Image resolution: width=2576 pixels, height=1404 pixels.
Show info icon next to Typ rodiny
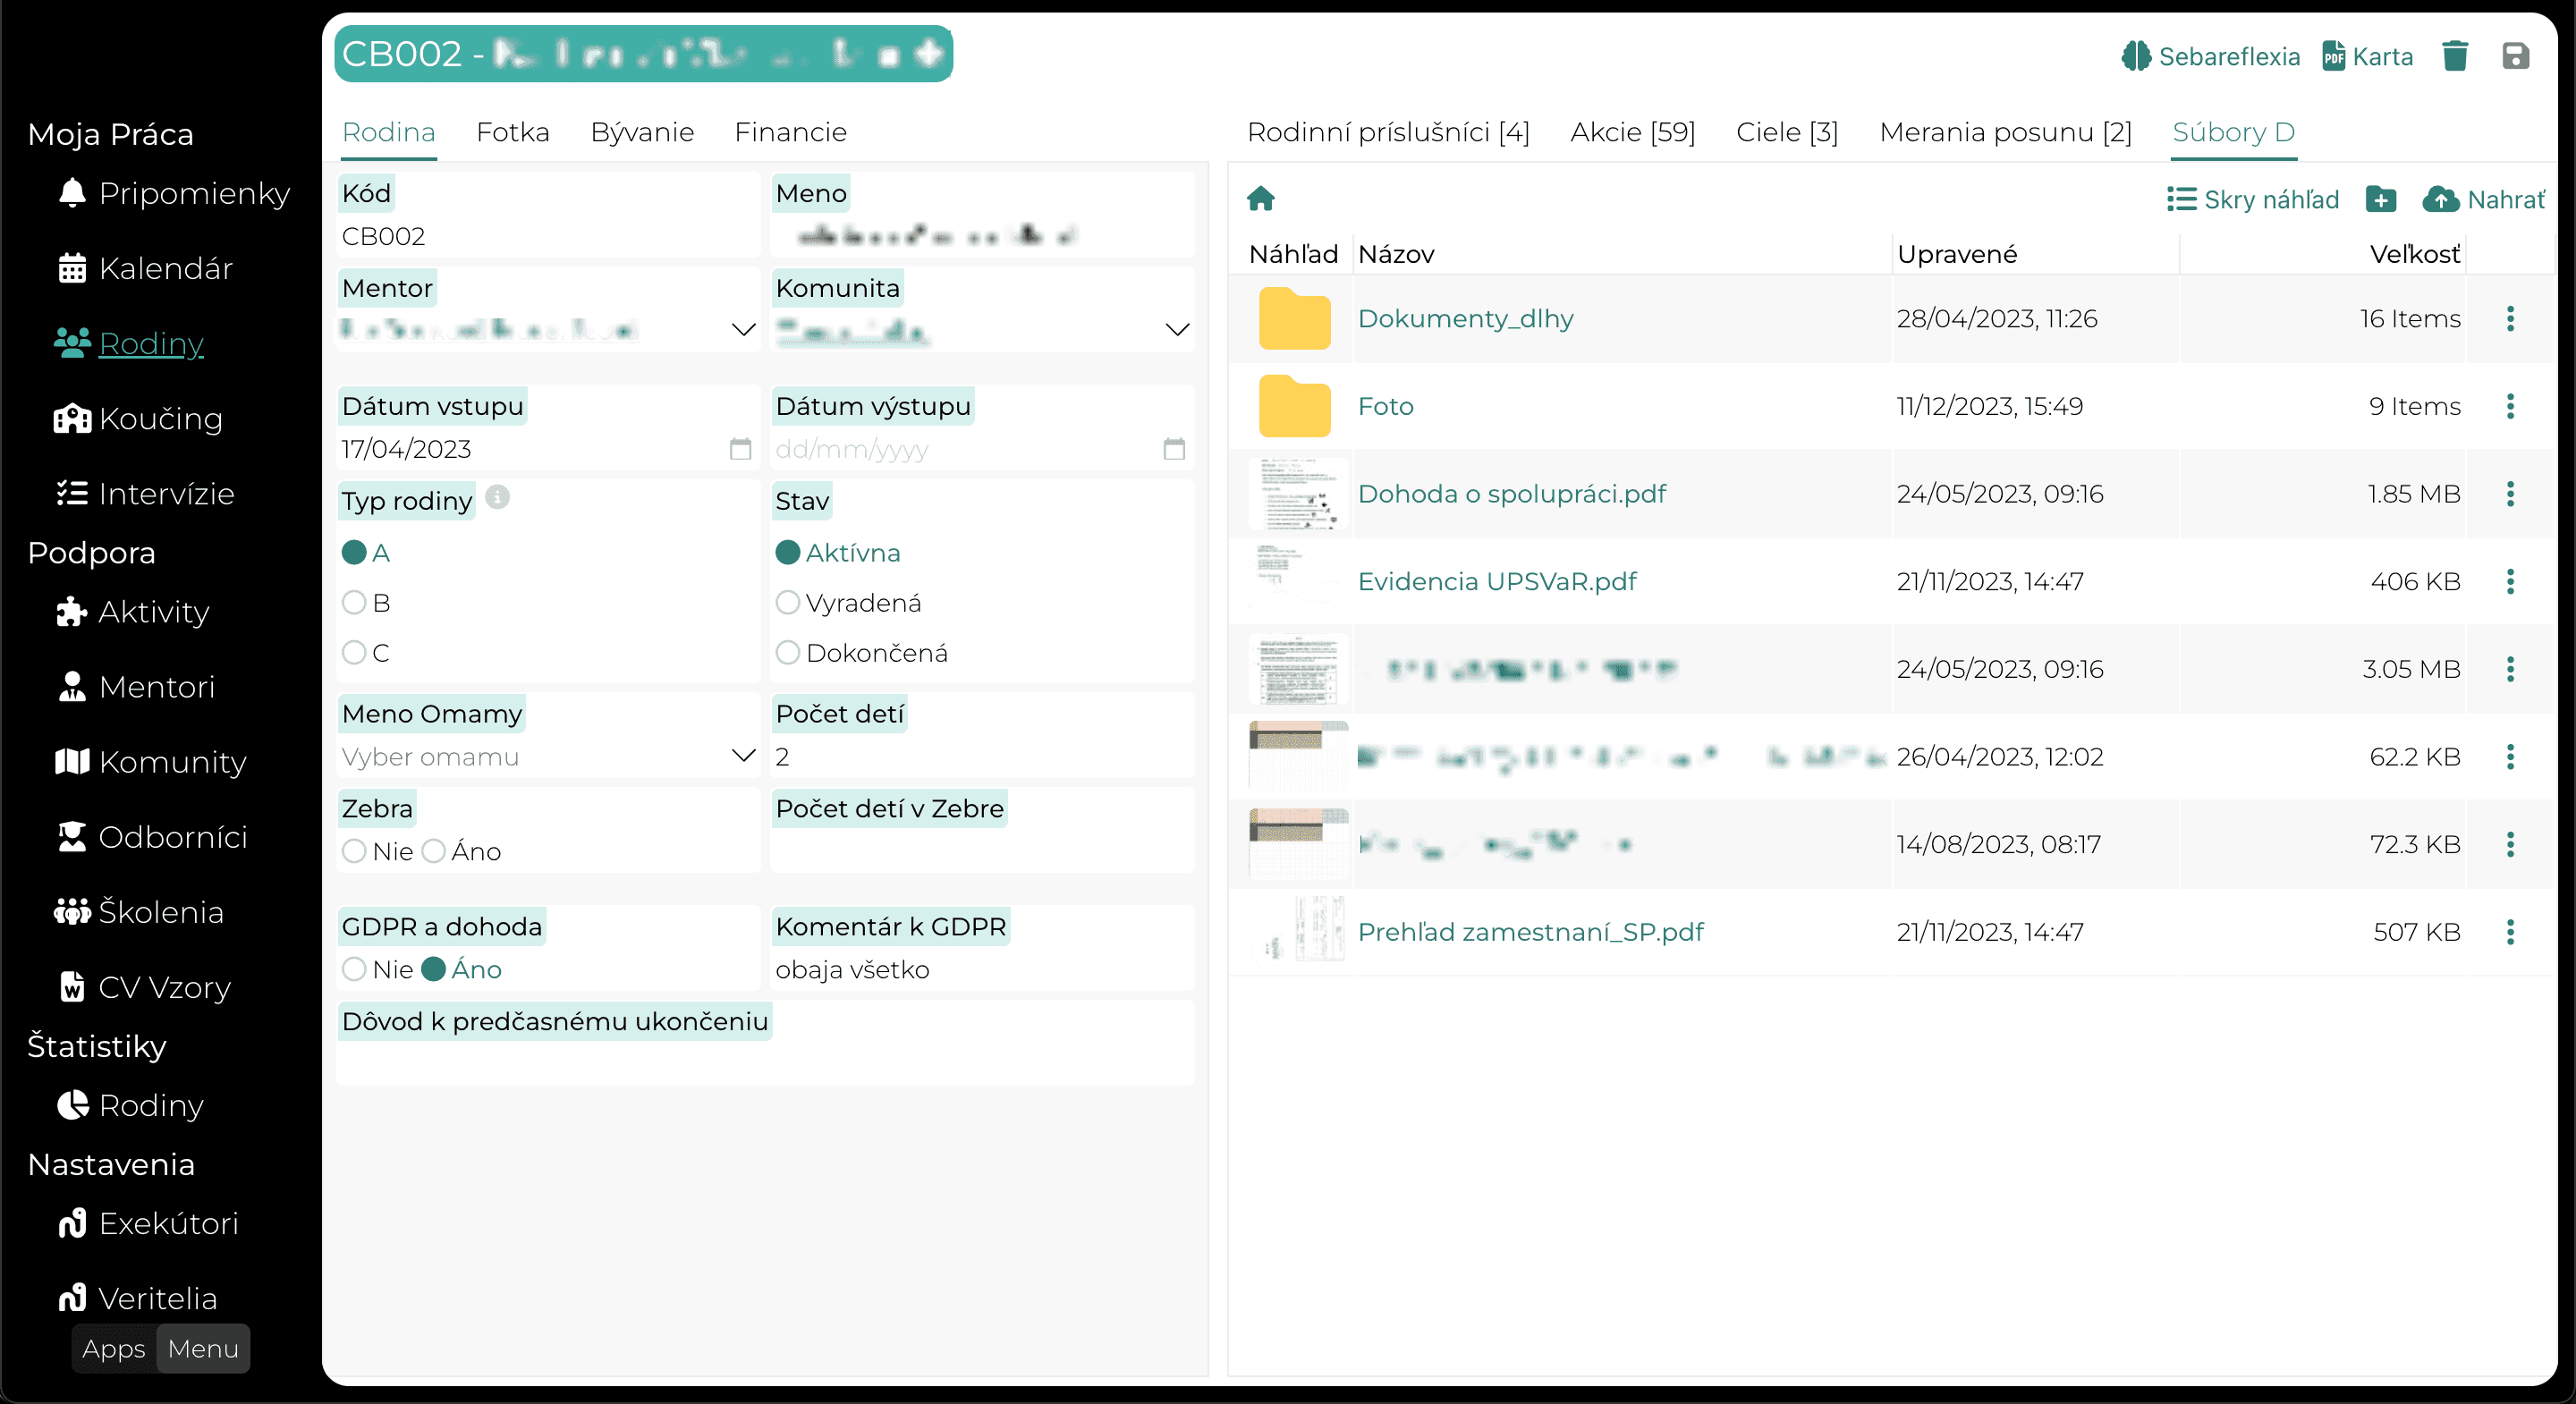tap(497, 497)
